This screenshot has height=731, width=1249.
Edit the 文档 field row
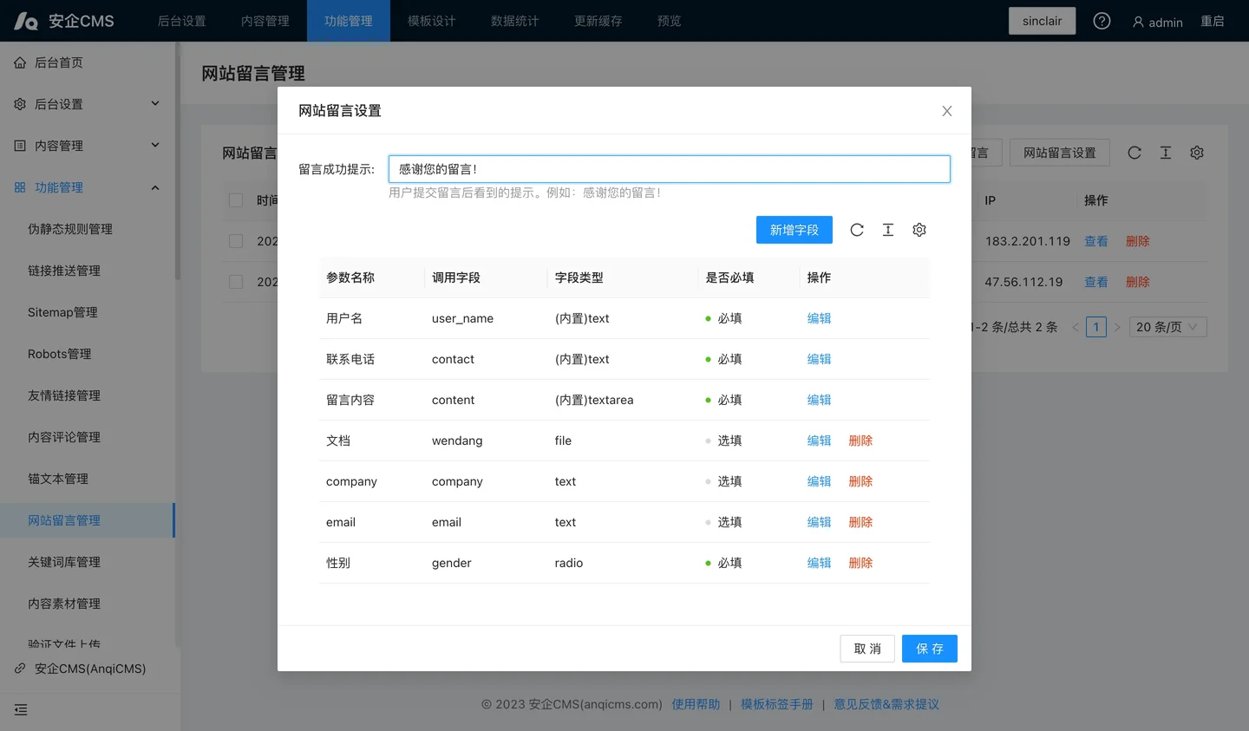point(820,441)
